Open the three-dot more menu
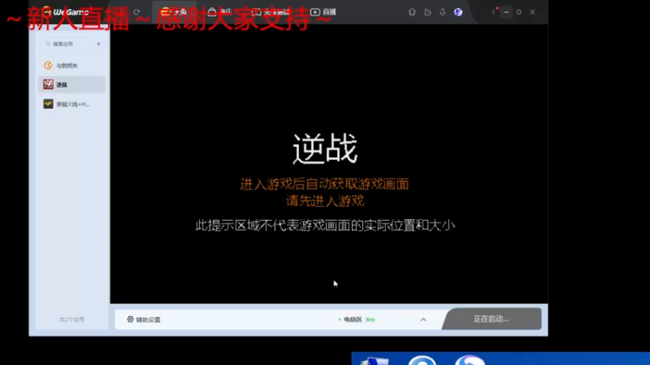 (493, 12)
